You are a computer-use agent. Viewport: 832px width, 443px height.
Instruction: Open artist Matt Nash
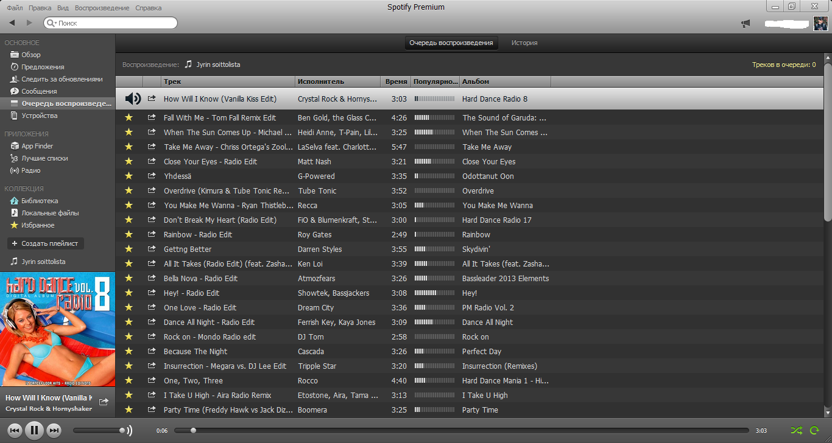click(x=314, y=161)
